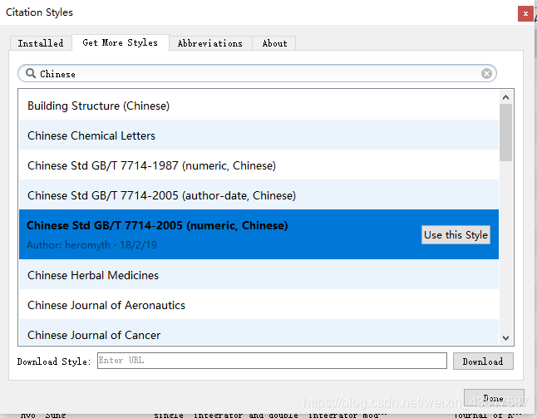Select GB/T 7714-2005 author-date style

pyautogui.click(x=259, y=195)
